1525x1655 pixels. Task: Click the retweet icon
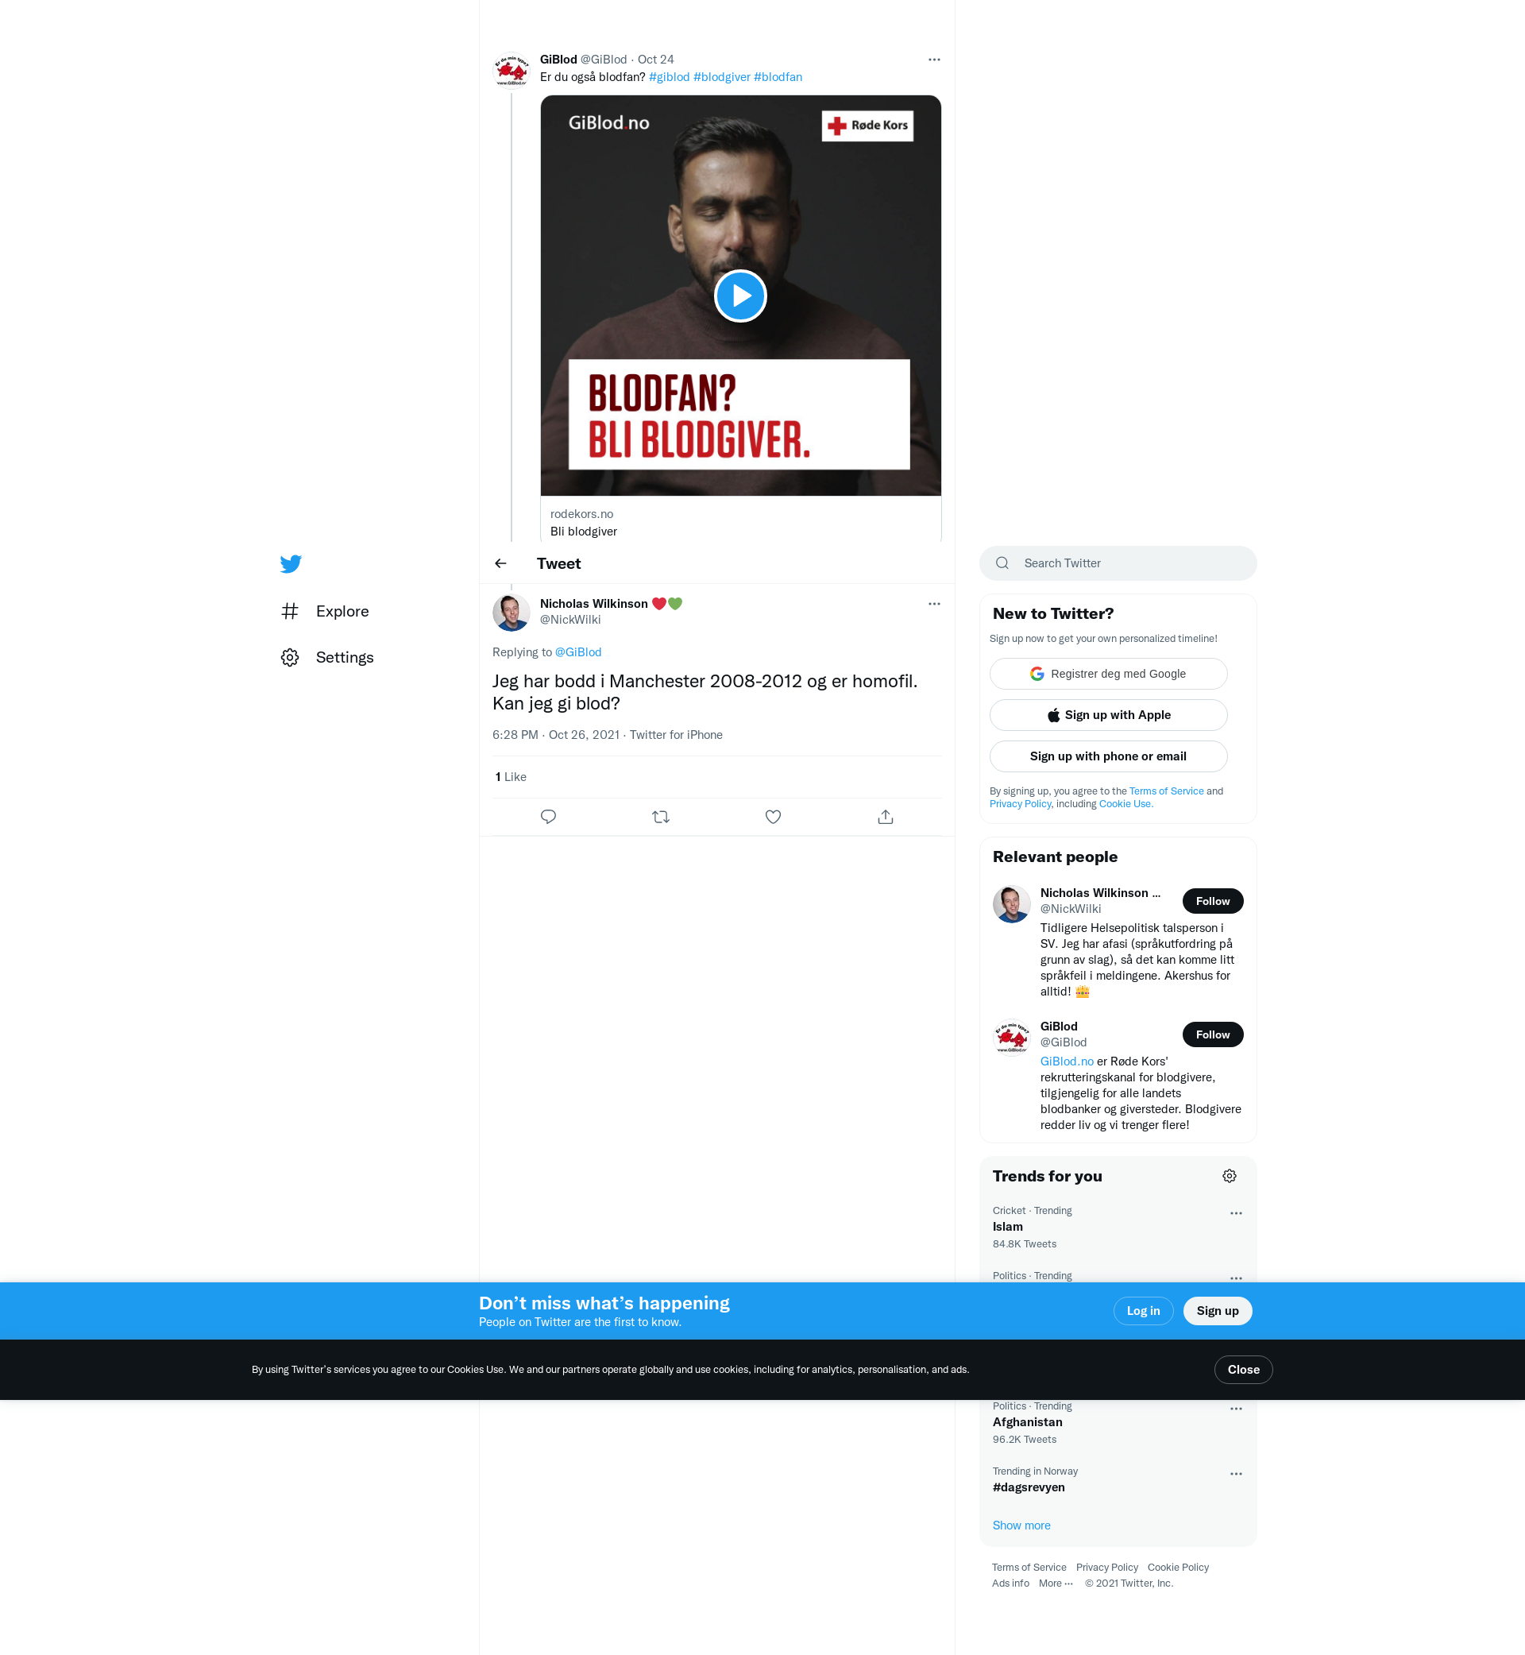(x=660, y=816)
